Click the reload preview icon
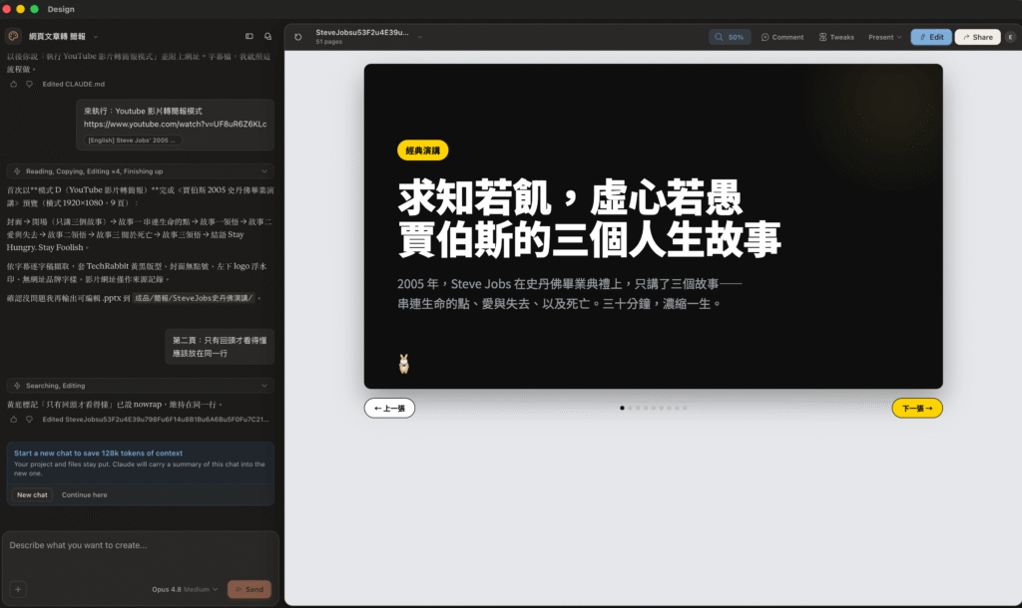Viewport: 1022px width, 608px height. click(x=297, y=37)
